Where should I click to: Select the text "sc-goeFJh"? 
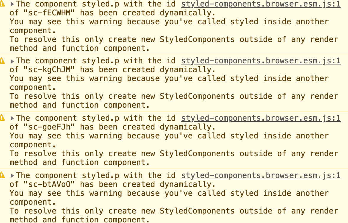click(49, 127)
